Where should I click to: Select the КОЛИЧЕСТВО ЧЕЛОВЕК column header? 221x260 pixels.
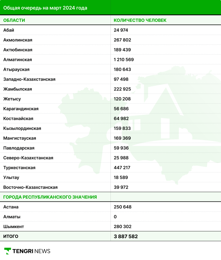tap(140, 20)
